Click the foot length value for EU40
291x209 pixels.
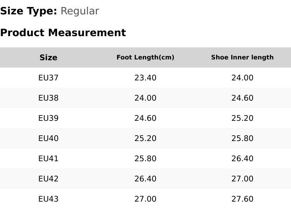pyautogui.click(x=145, y=138)
